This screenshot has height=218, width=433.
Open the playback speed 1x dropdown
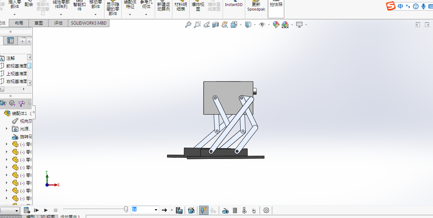pyautogui.click(x=156, y=210)
